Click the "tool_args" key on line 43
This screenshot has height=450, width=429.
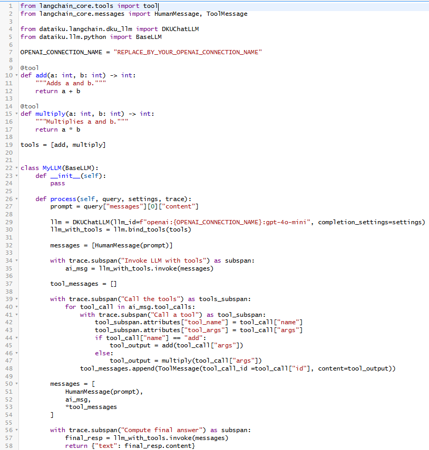[204, 330]
